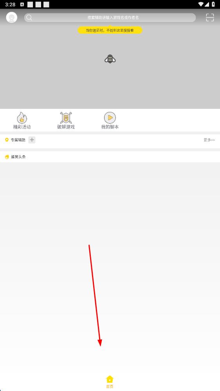220x391 pixels.
Task: Open the 更多>> link
Action: point(209,140)
